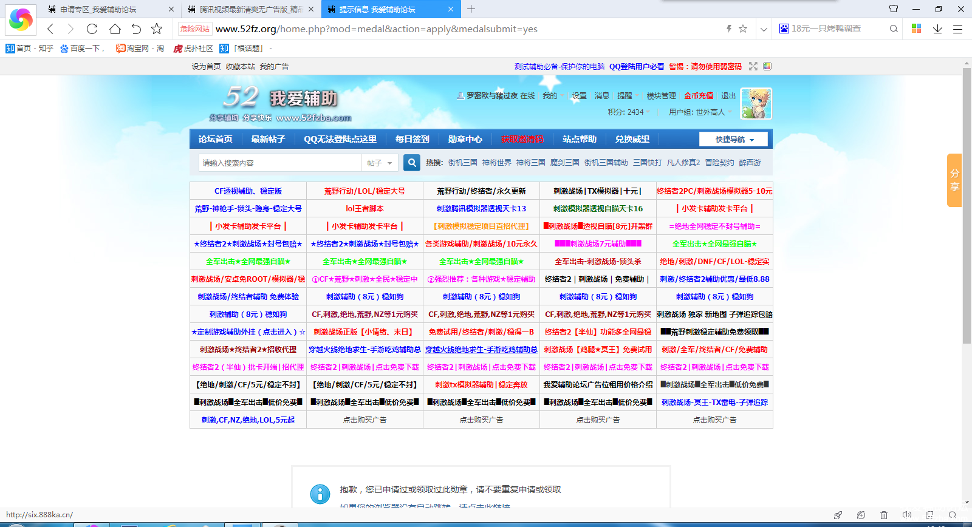The height and width of the screenshot is (527, 972).
Task: Open the 虎扑社区 bookmark
Action: (193, 49)
